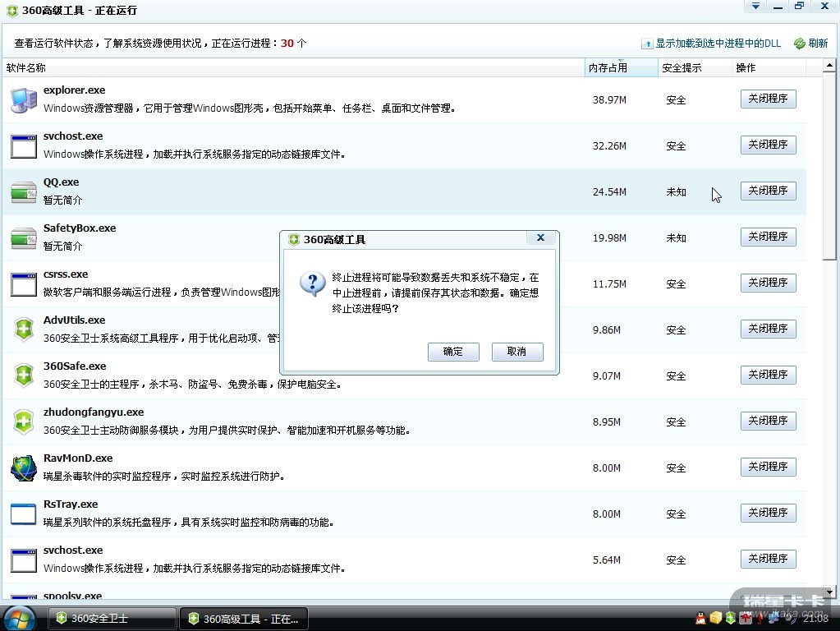Click the 360Safe.exe green shield icon
The width and height of the screenshot is (840, 631).
pos(23,375)
